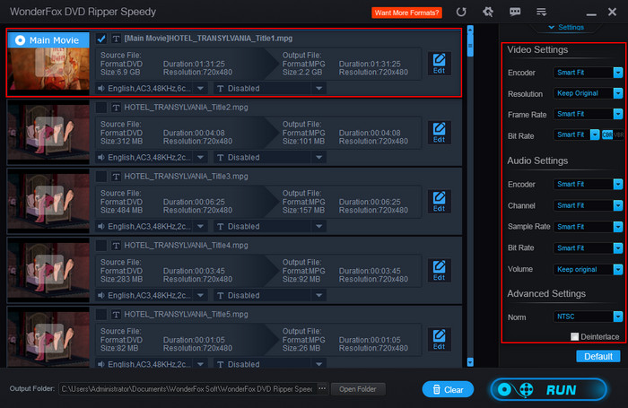628x408 pixels.
Task: Click the refresh icon in title bar
Action: click(461, 12)
